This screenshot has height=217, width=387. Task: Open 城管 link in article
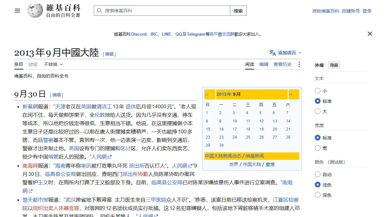tap(53, 157)
